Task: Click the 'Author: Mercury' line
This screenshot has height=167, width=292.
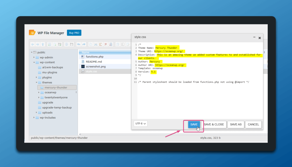Action: (149, 61)
